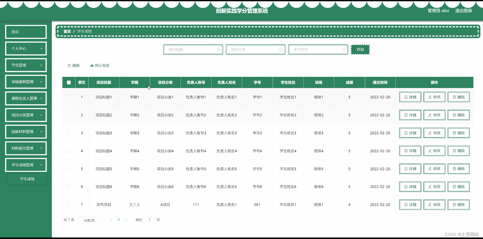The image size is (483, 239).
Task: Click the 前往 page number input box
Action: coord(149,220)
